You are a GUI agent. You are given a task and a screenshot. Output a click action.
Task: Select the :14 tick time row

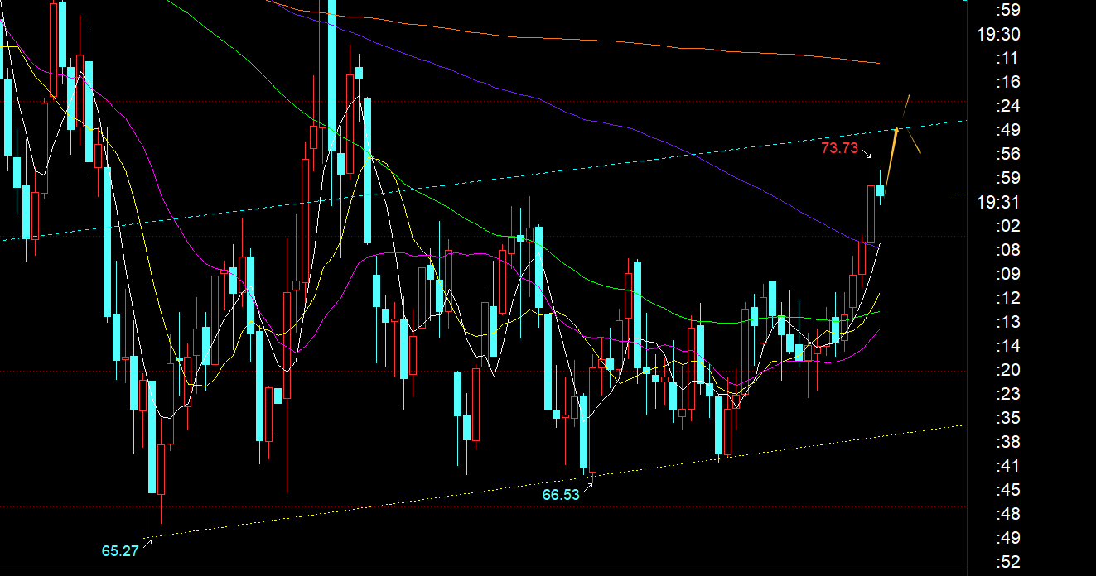coord(1007,346)
